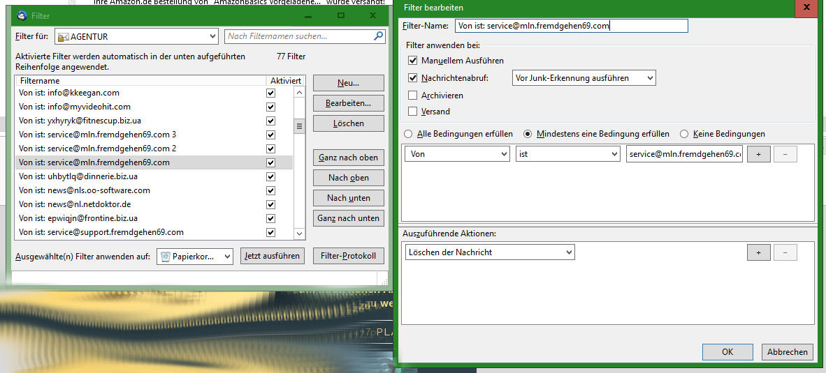The height and width of the screenshot is (373, 826).
Task: Click the search magnifier icon in filter search
Action: coord(378,36)
